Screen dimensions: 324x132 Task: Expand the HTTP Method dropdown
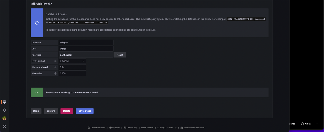click(x=72, y=61)
